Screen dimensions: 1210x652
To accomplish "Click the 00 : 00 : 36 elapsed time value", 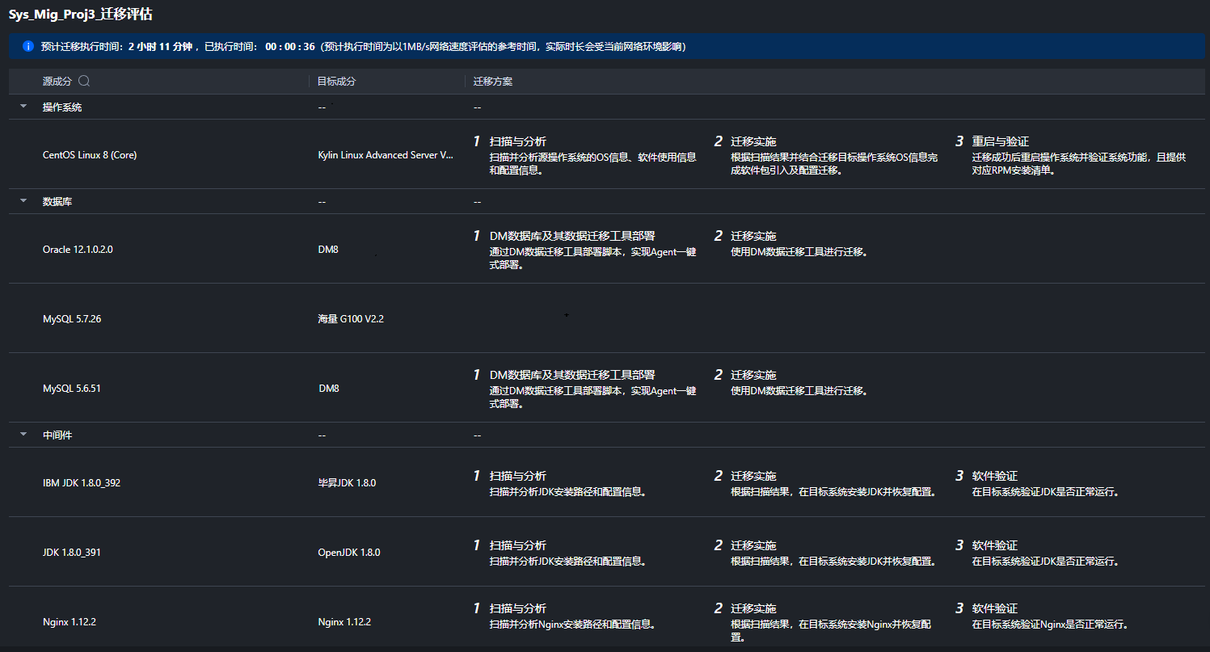I will click(x=290, y=47).
